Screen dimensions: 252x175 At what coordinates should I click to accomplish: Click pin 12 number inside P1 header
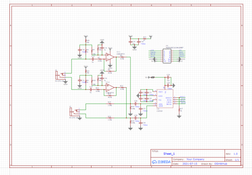(x=169, y=61)
